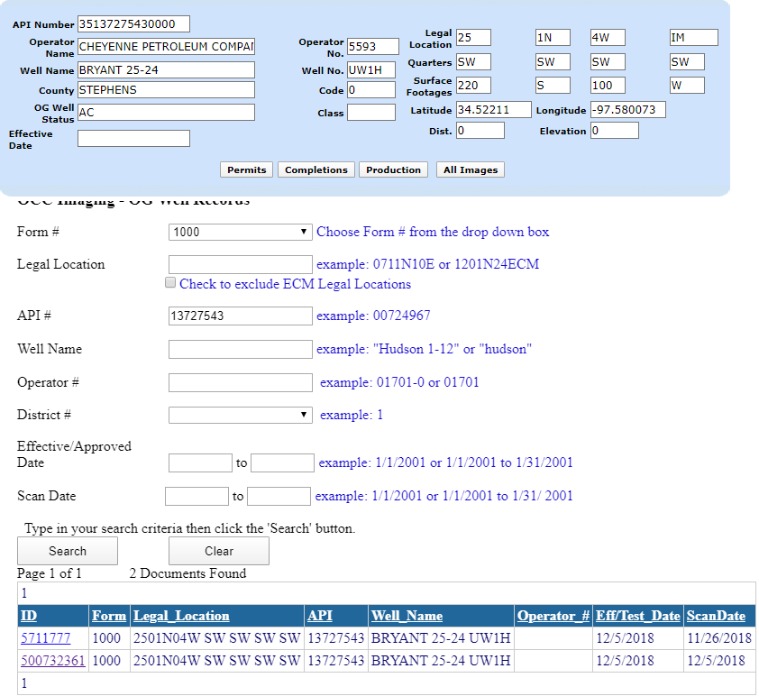Sort results by Well_Name header
The height and width of the screenshot is (696, 759).
[x=407, y=616]
